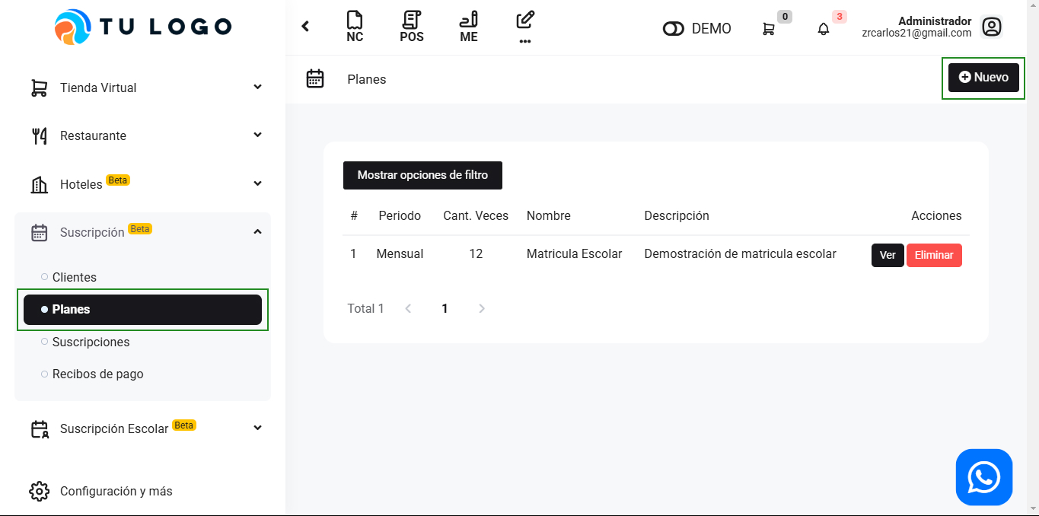Open the POS shortcut icon

pos(412,21)
